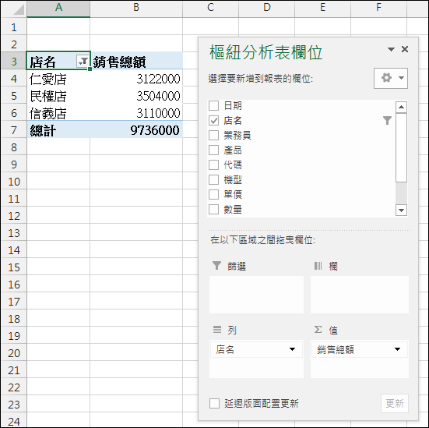429x428 pixels.
Task: Select the 總計 label cell
Action: 58,130
